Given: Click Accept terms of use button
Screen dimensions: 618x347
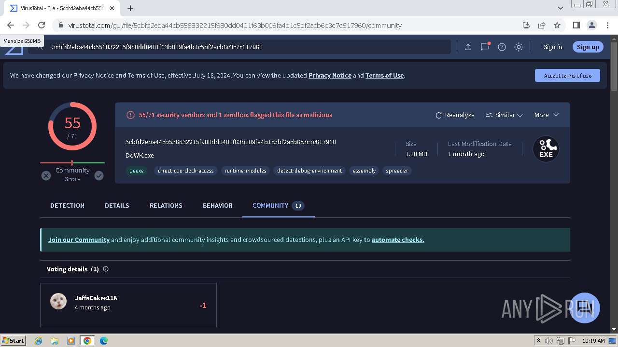Looking at the screenshot, I should [567, 76].
